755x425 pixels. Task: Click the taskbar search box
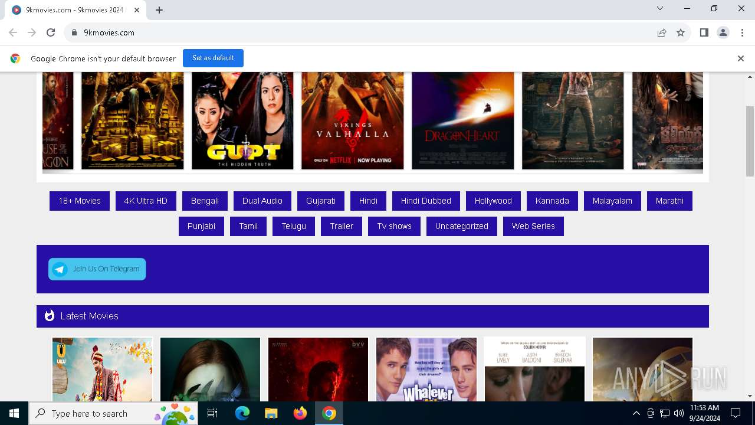tap(114, 413)
